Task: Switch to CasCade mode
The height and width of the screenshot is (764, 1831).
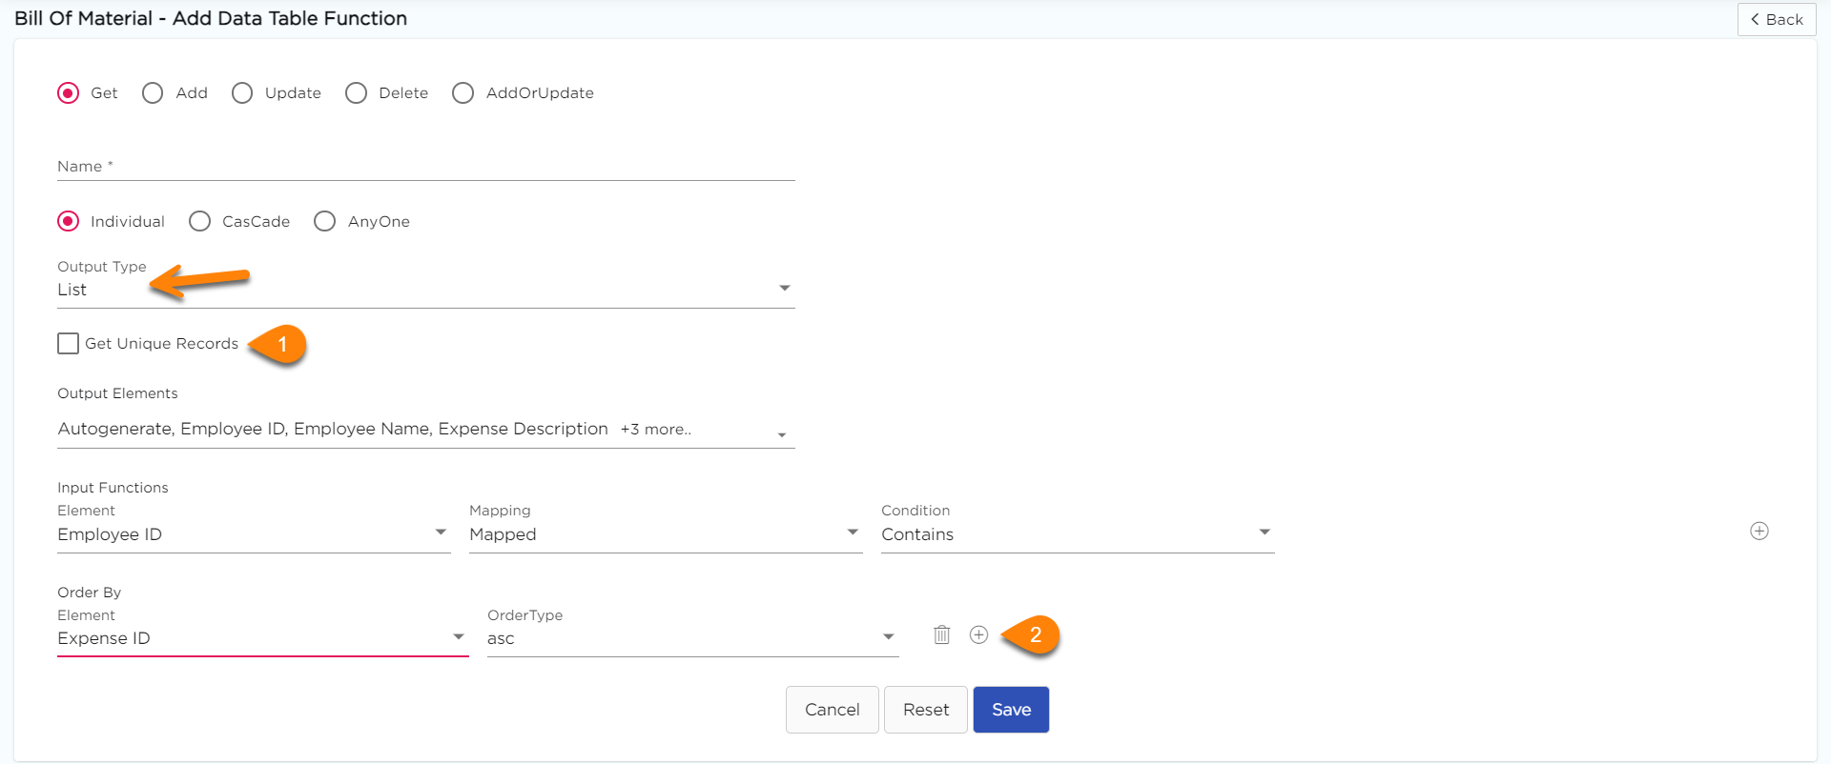Action: (200, 221)
